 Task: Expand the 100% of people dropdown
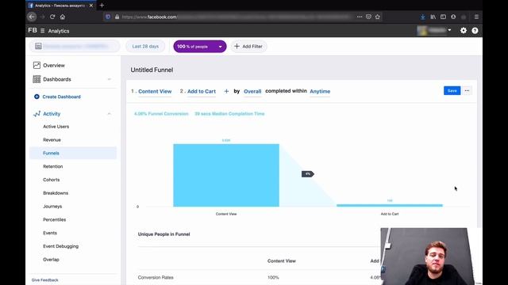tap(200, 47)
